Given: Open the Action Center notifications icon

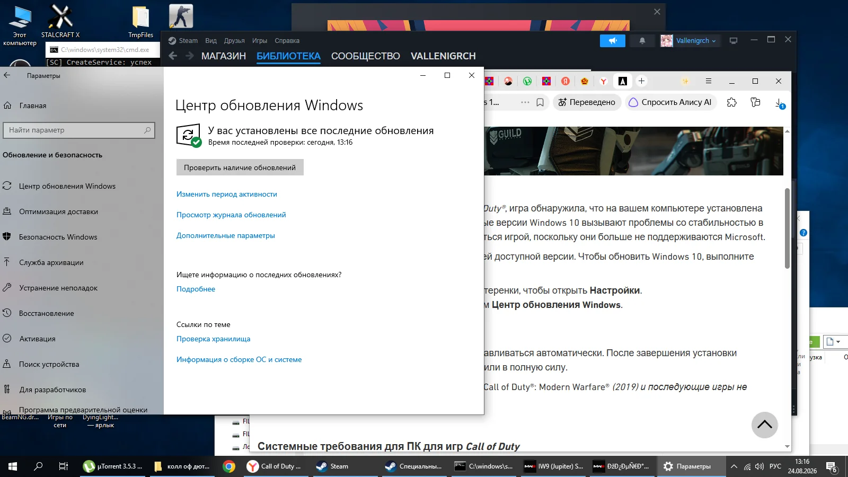Looking at the screenshot, I should 832,467.
